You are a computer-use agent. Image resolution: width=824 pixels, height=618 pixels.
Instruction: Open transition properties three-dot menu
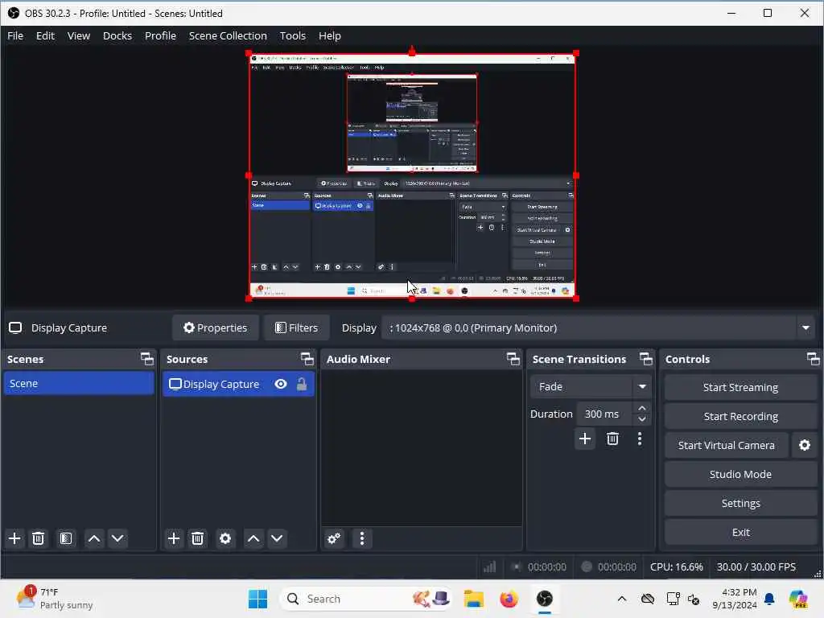tap(640, 439)
